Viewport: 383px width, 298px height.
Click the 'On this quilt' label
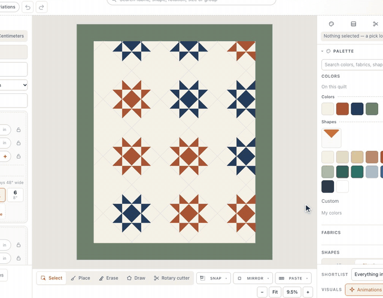point(334,87)
